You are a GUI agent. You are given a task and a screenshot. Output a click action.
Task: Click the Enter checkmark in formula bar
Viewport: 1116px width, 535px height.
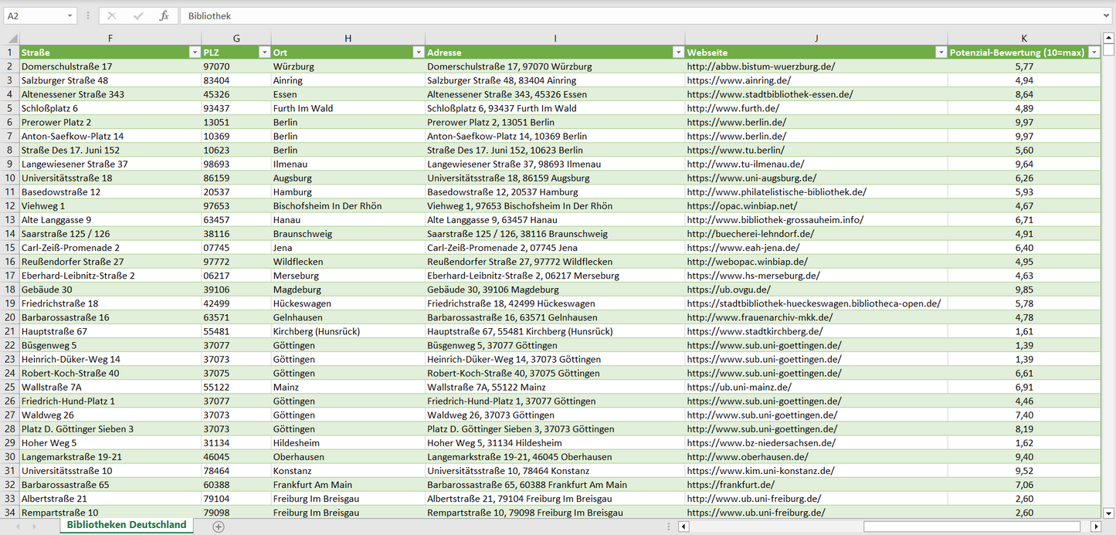pyautogui.click(x=138, y=15)
